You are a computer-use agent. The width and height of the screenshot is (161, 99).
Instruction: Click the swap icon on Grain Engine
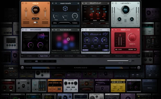[86, 30]
